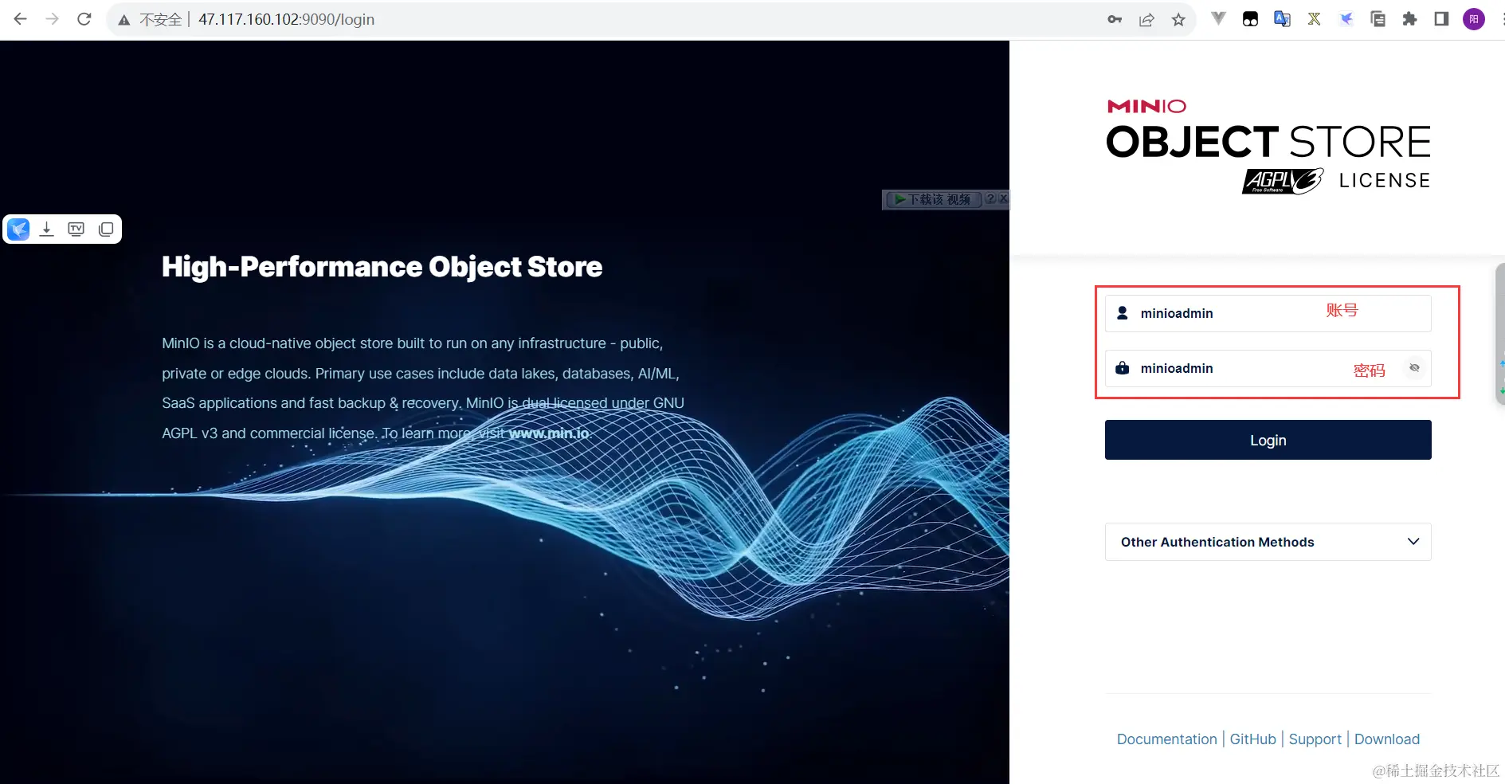1505x784 pixels.
Task: Open the blue bird extension in toolbar
Action: 1346,19
